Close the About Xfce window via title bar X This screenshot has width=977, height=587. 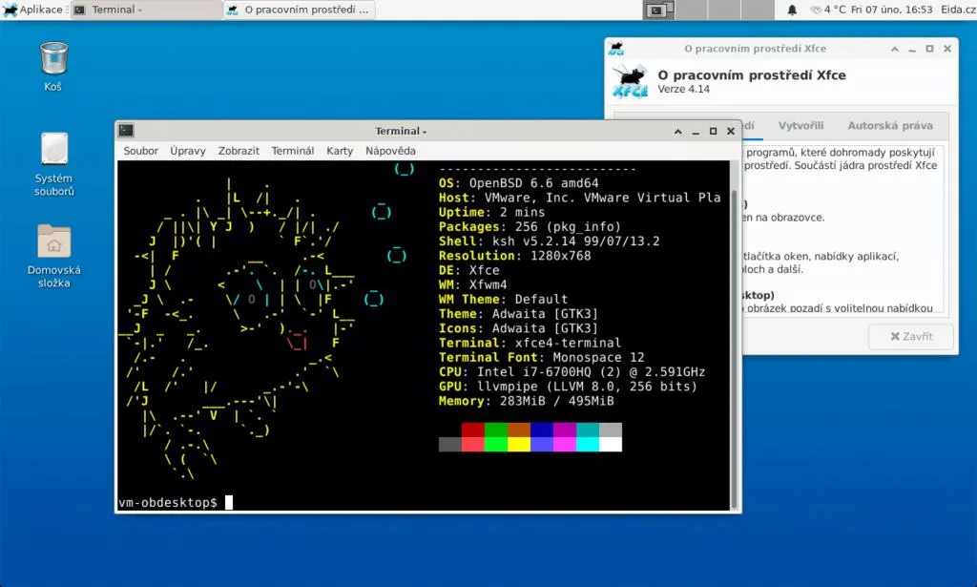point(947,49)
